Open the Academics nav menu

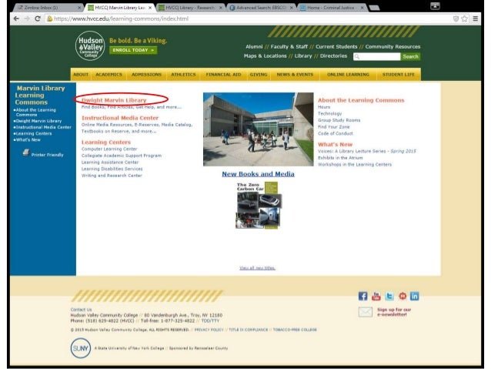pos(109,75)
